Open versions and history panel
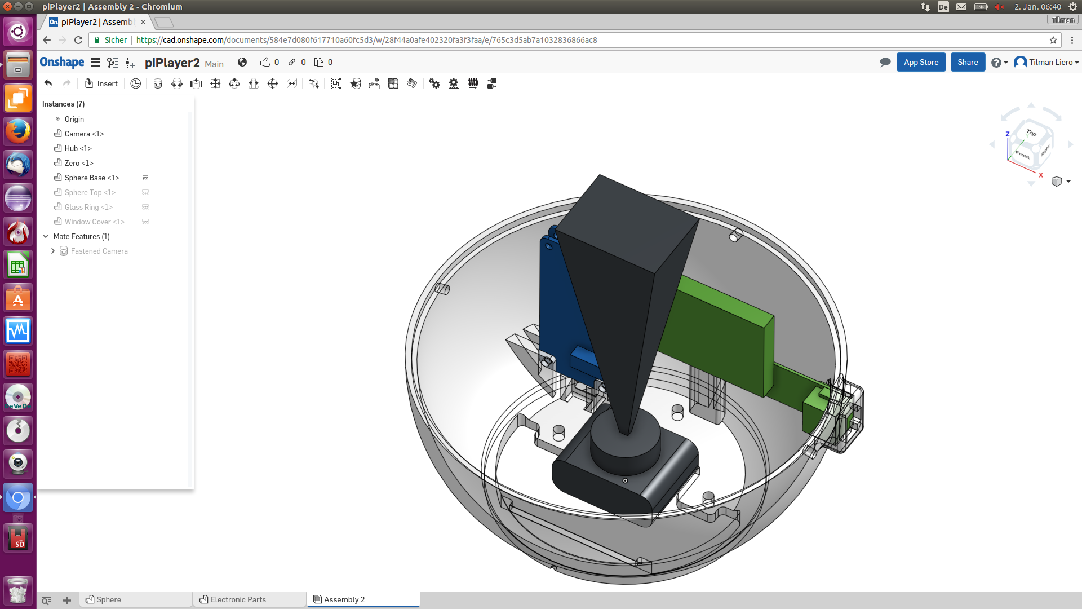Viewport: 1082px width, 609px height. pyautogui.click(x=113, y=63)
